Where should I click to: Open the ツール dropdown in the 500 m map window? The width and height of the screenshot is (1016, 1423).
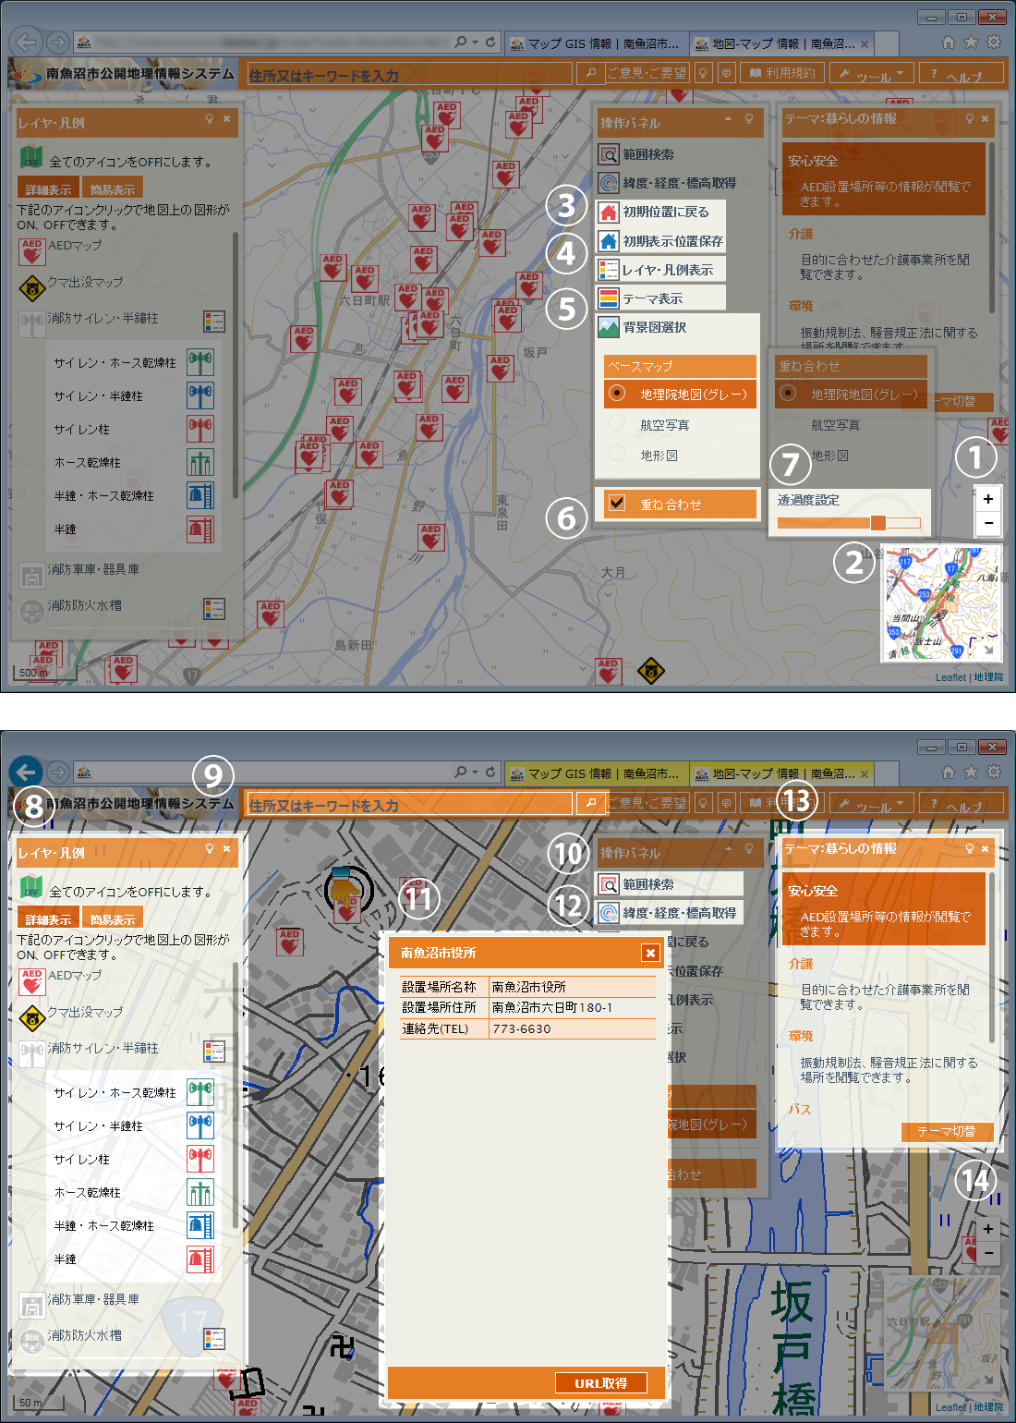[872, 74]
